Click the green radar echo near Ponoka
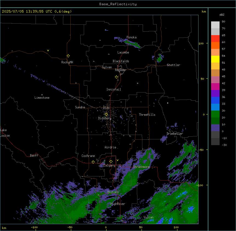Viewport: 236px width, 231px height. pos(133,44)
